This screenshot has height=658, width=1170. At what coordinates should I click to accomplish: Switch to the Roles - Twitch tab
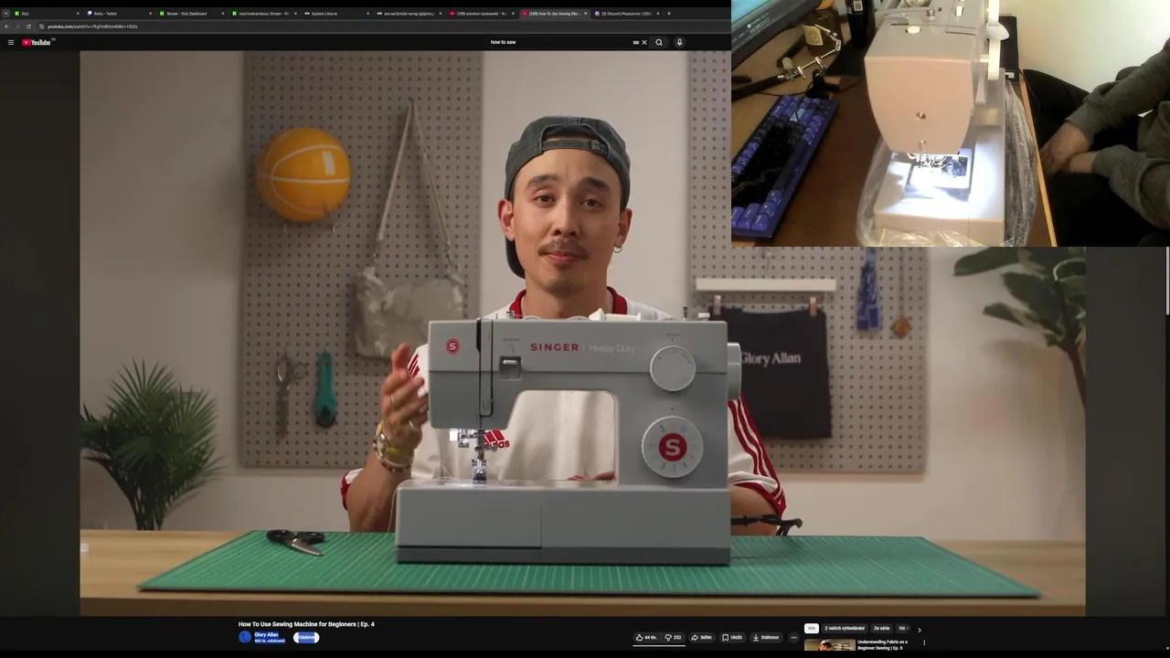point(119,14)
